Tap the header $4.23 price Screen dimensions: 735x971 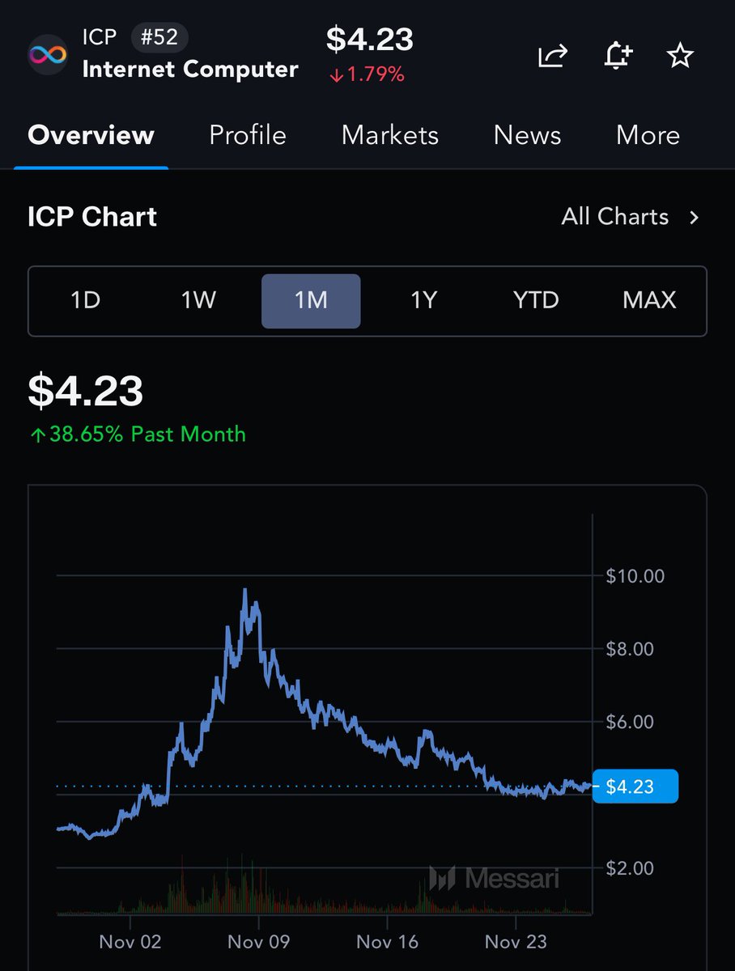click(x=370, y=39)
